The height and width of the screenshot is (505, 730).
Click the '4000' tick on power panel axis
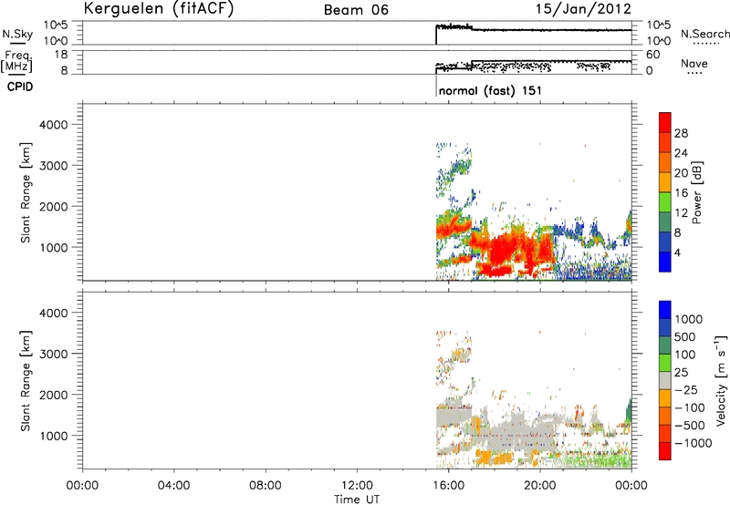coord(53,125)
